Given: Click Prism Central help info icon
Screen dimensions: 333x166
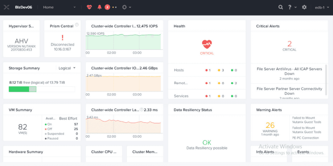Looking at the screenshot, I should 77,25.
